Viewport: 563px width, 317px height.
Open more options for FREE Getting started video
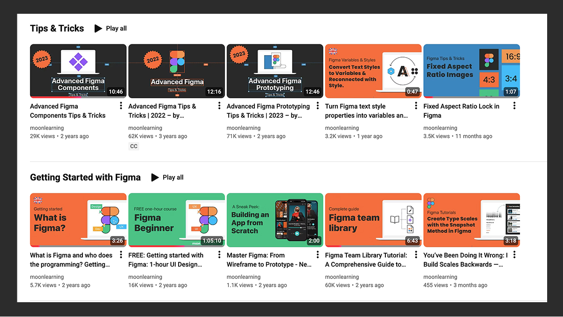pos(219,255)
